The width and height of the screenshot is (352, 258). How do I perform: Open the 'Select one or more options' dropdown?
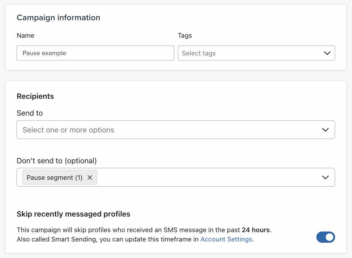[x=169, y=130]
